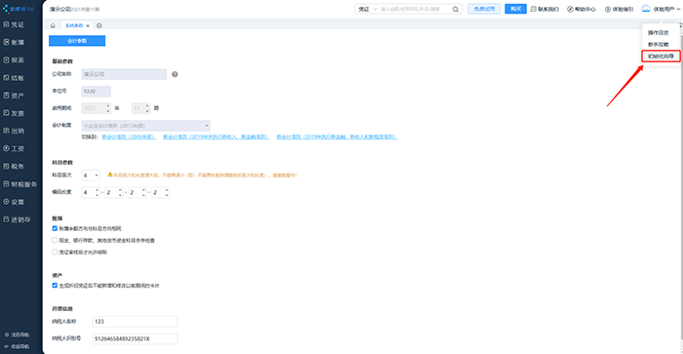Open 凭证 in the left sidebar
This screenshot has width=683, height=354.
click(x=14, y=24)
